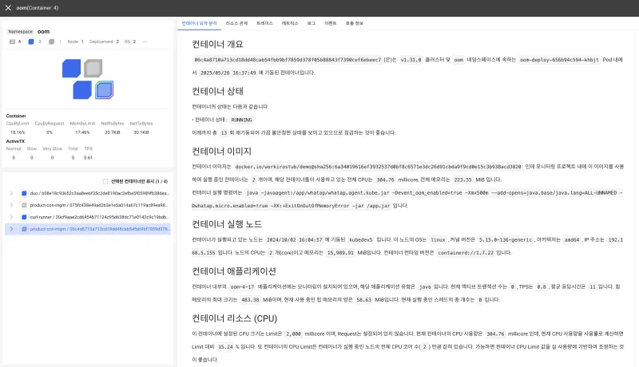Click the node memory value 15,989.91
Screen dimensions: 639x367
click(x=340, y=253)
